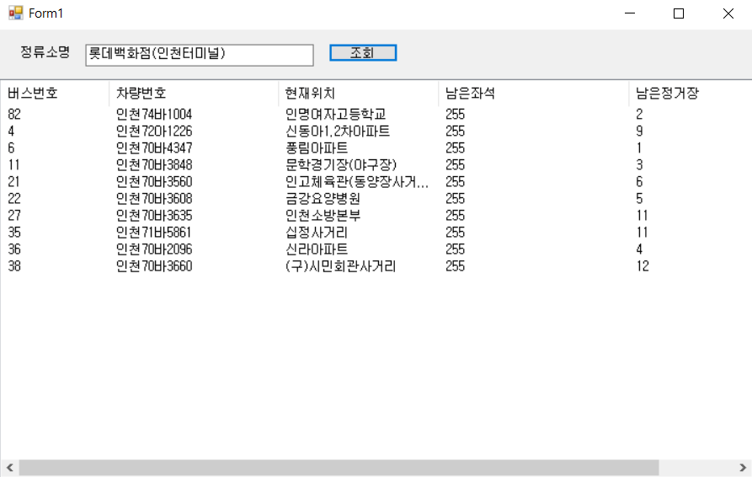
Task: Click vehicle number 인천74바1004
Action: 154,115
